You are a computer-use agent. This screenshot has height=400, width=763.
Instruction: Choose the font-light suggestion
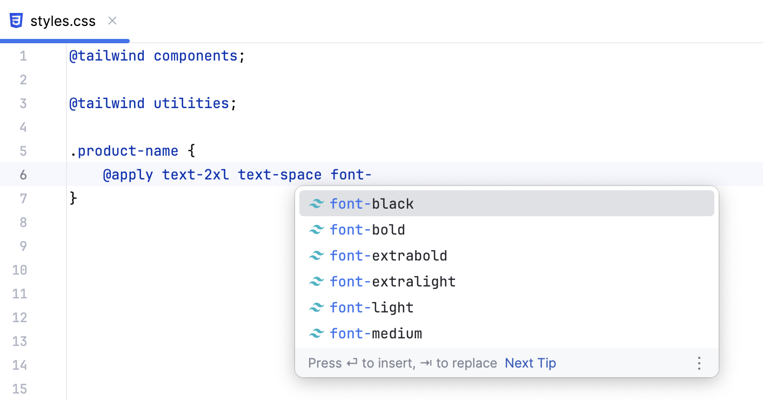(x=372, y=308)
